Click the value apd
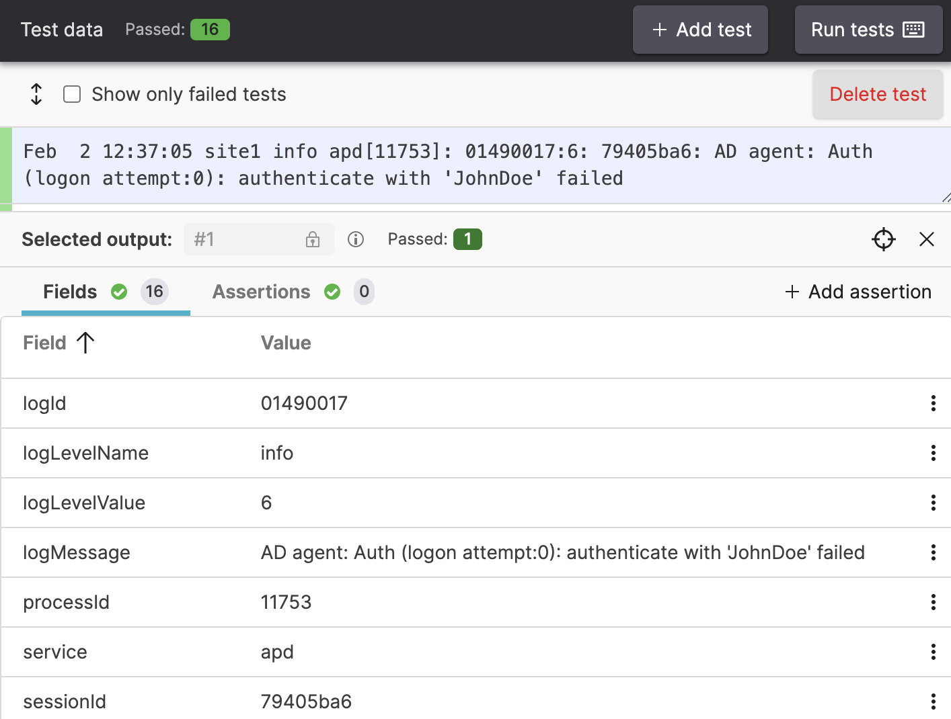951x719 pixels. tap(277, 652)
